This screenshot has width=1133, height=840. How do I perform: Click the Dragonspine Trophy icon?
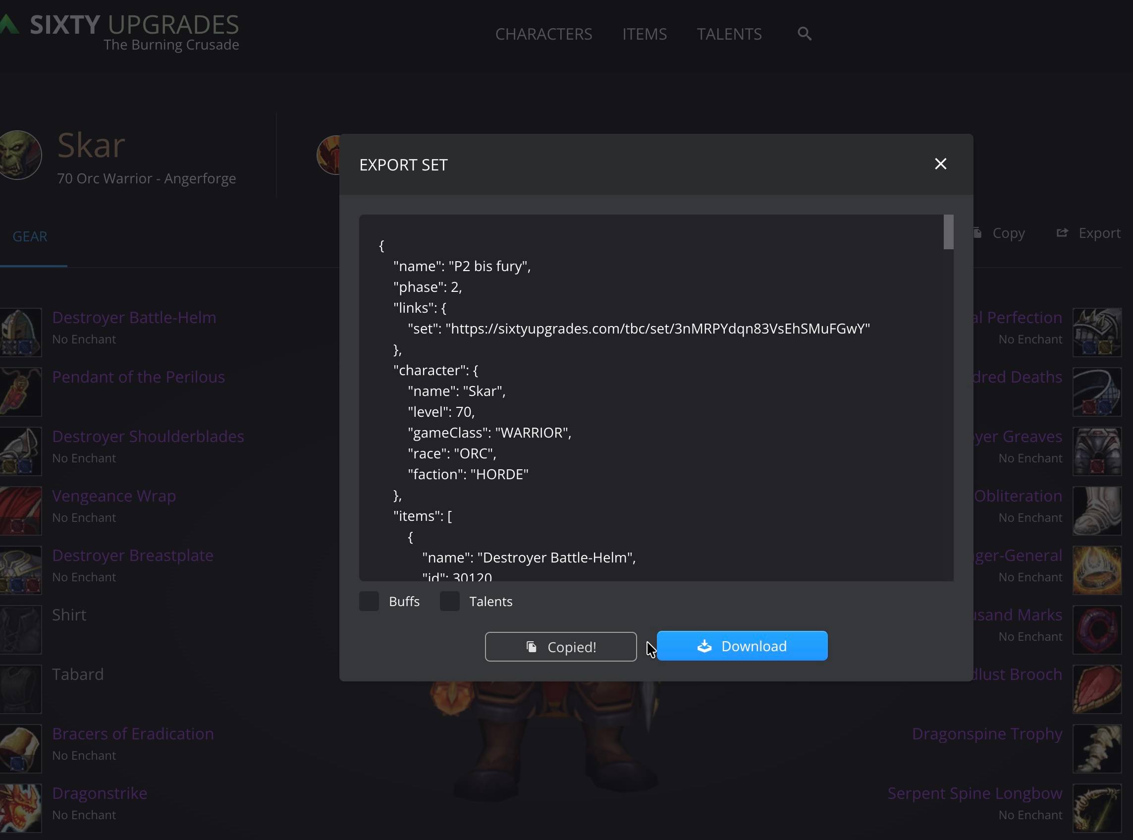(1097, 748)
